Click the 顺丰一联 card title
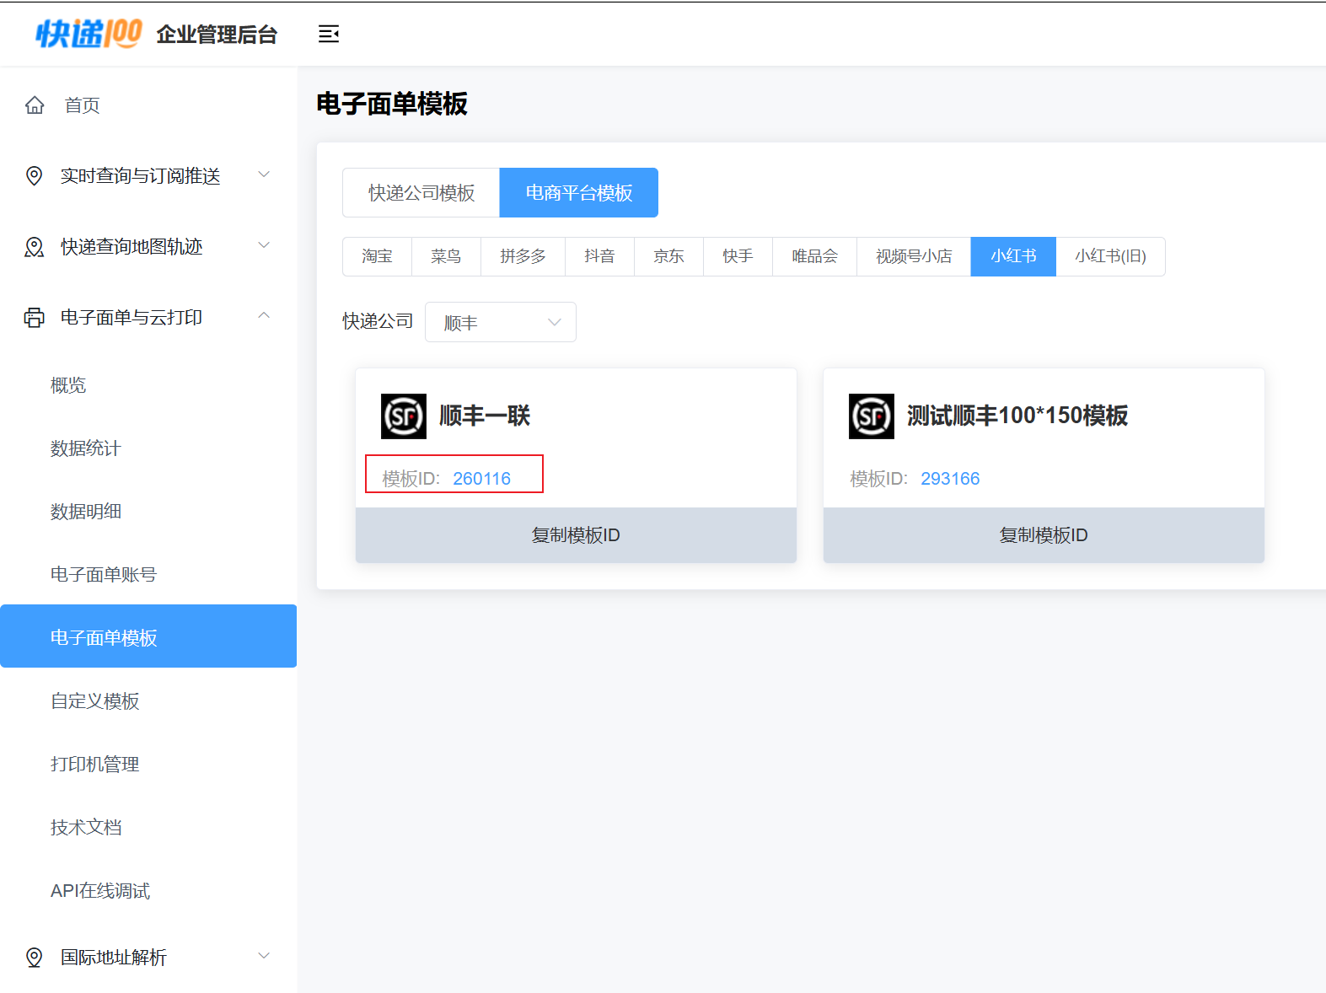Image resolution: width=1326 pixels, height=993 pixels. [x=485, y=416]
